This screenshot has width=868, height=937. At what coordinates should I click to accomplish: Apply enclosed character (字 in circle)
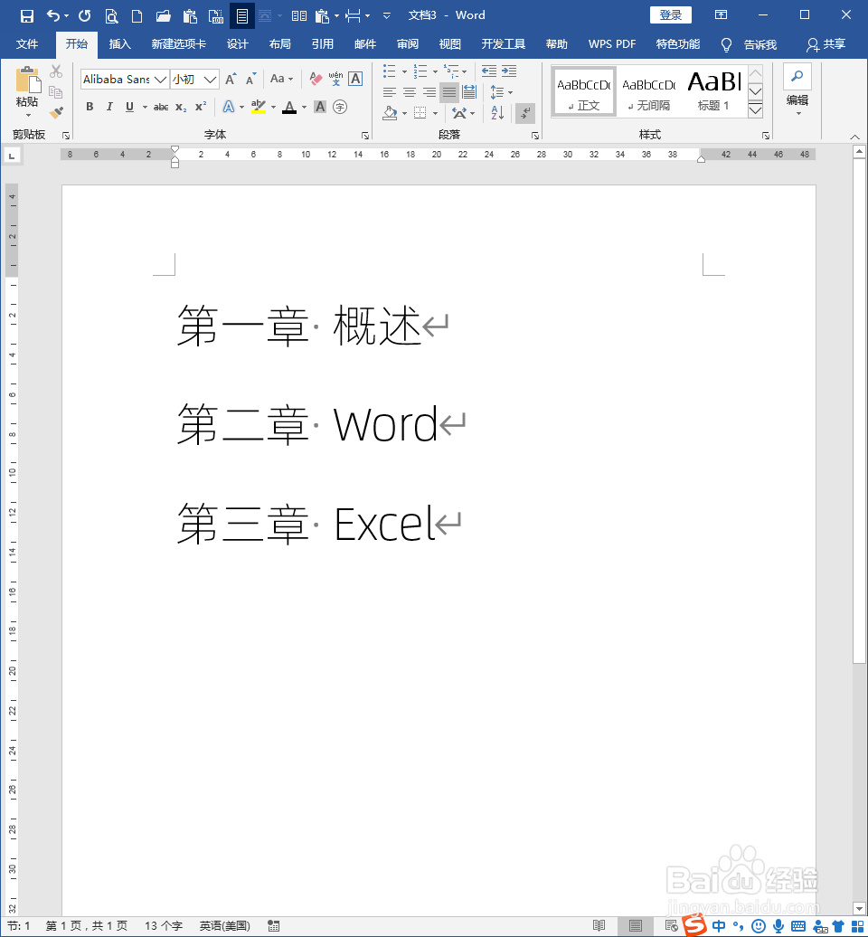point(340,107)
